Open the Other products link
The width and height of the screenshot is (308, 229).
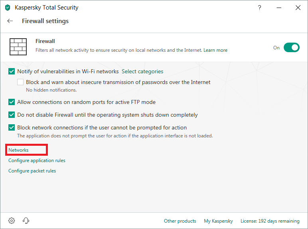180,221
